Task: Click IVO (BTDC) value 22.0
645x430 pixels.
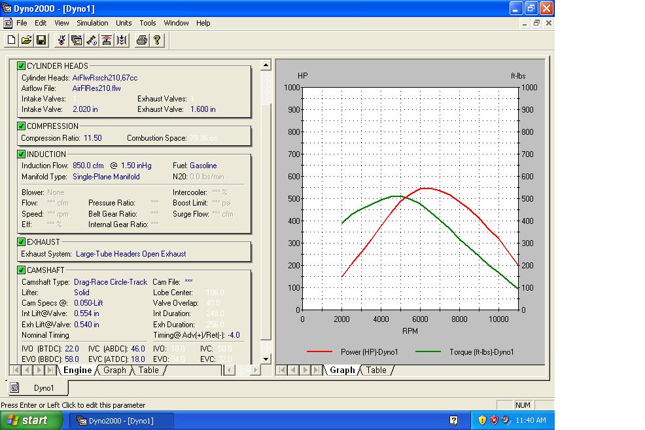Action: [x=72, y=349]
